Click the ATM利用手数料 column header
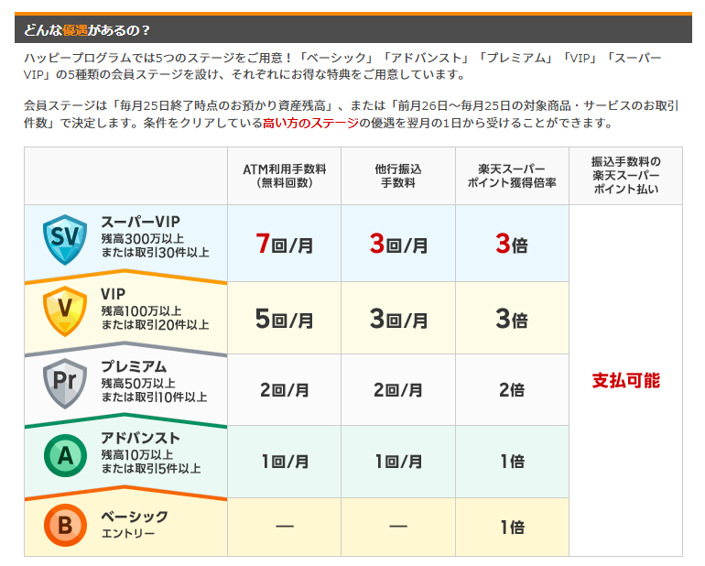 click(284, 176)
